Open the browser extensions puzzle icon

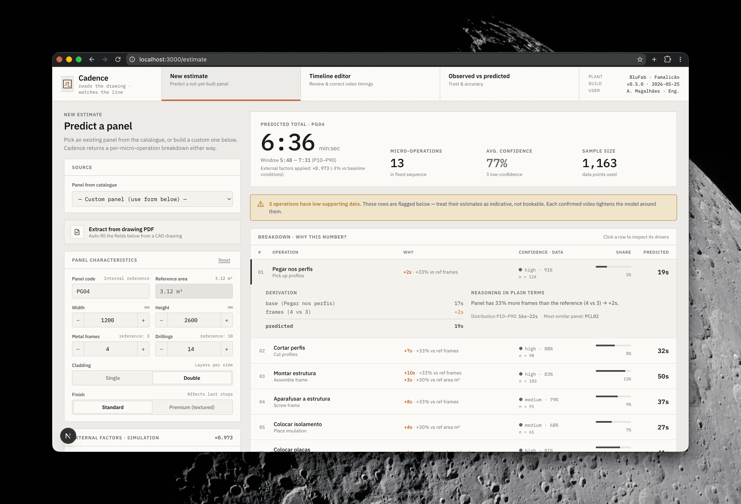tap(667, 59)
